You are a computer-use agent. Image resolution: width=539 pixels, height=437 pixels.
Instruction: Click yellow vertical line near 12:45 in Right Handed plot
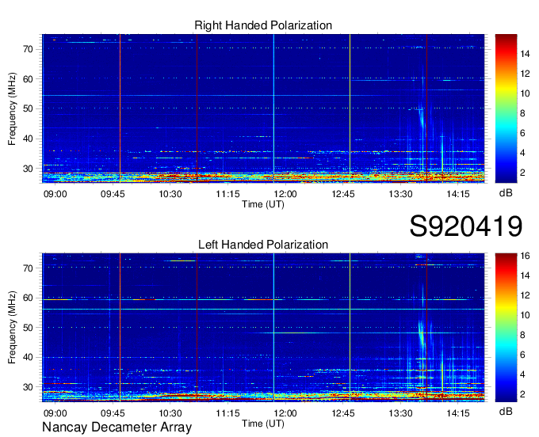[x=350, y=108]
